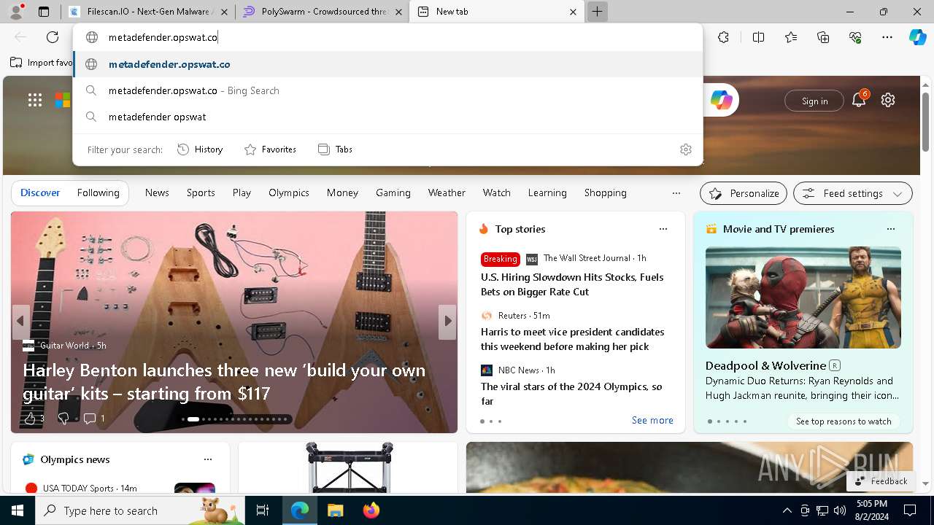Open Top stories options menu

pos(663,229)
